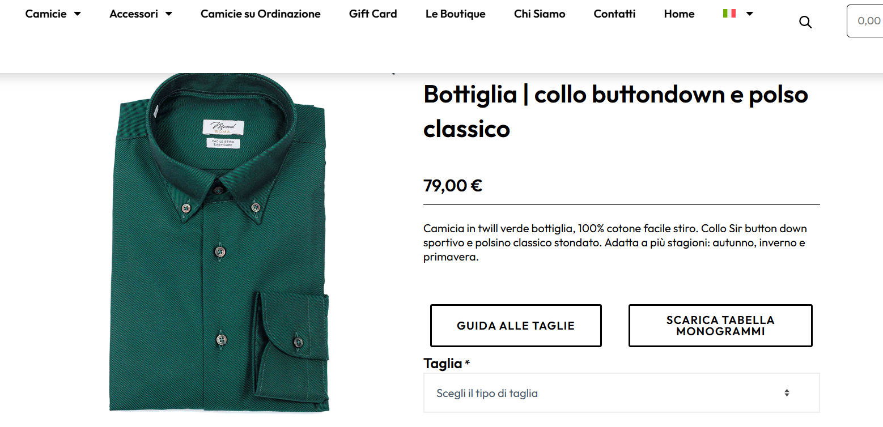Return to the Home page
Screen dimensions: 883x427
click(x=679, y=14)
